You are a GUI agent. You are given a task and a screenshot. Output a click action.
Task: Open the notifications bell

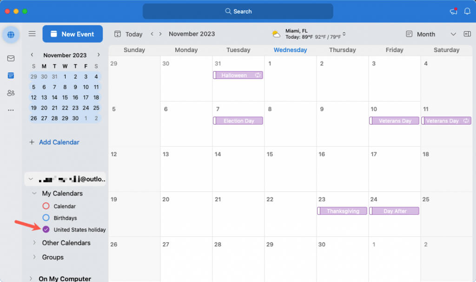467,11
